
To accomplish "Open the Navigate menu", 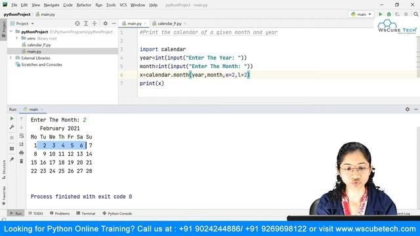I will [51, 5].
